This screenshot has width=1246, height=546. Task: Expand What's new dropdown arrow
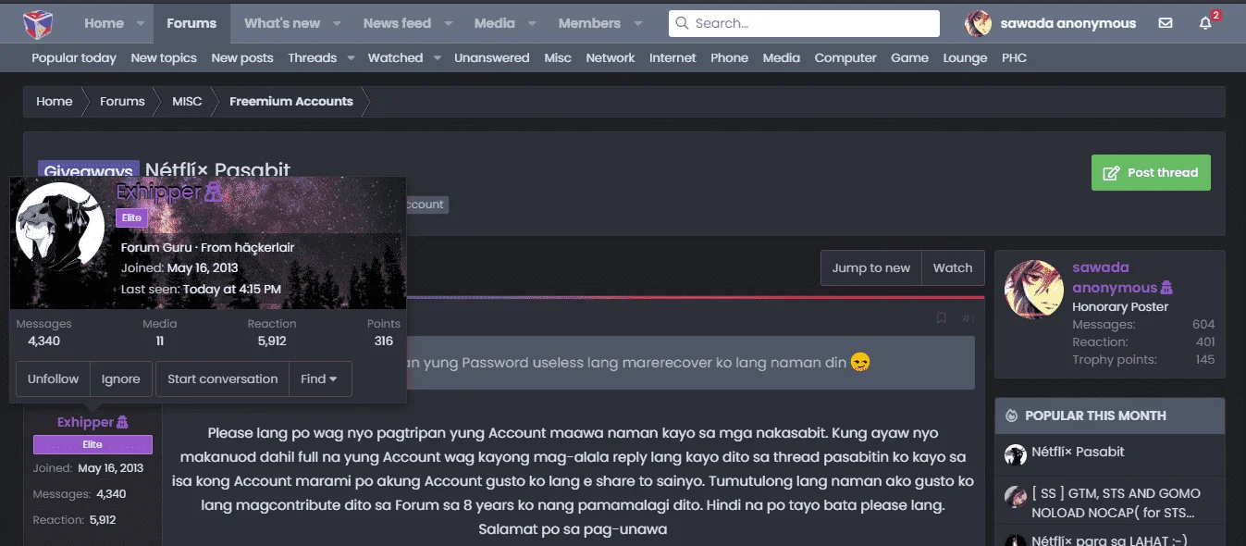coord(337,23)
